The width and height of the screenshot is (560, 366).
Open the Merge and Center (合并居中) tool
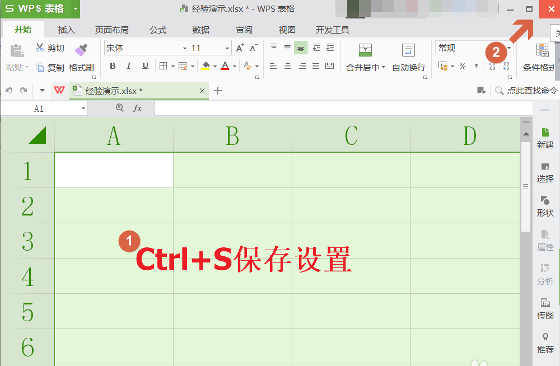pos(366,56)
